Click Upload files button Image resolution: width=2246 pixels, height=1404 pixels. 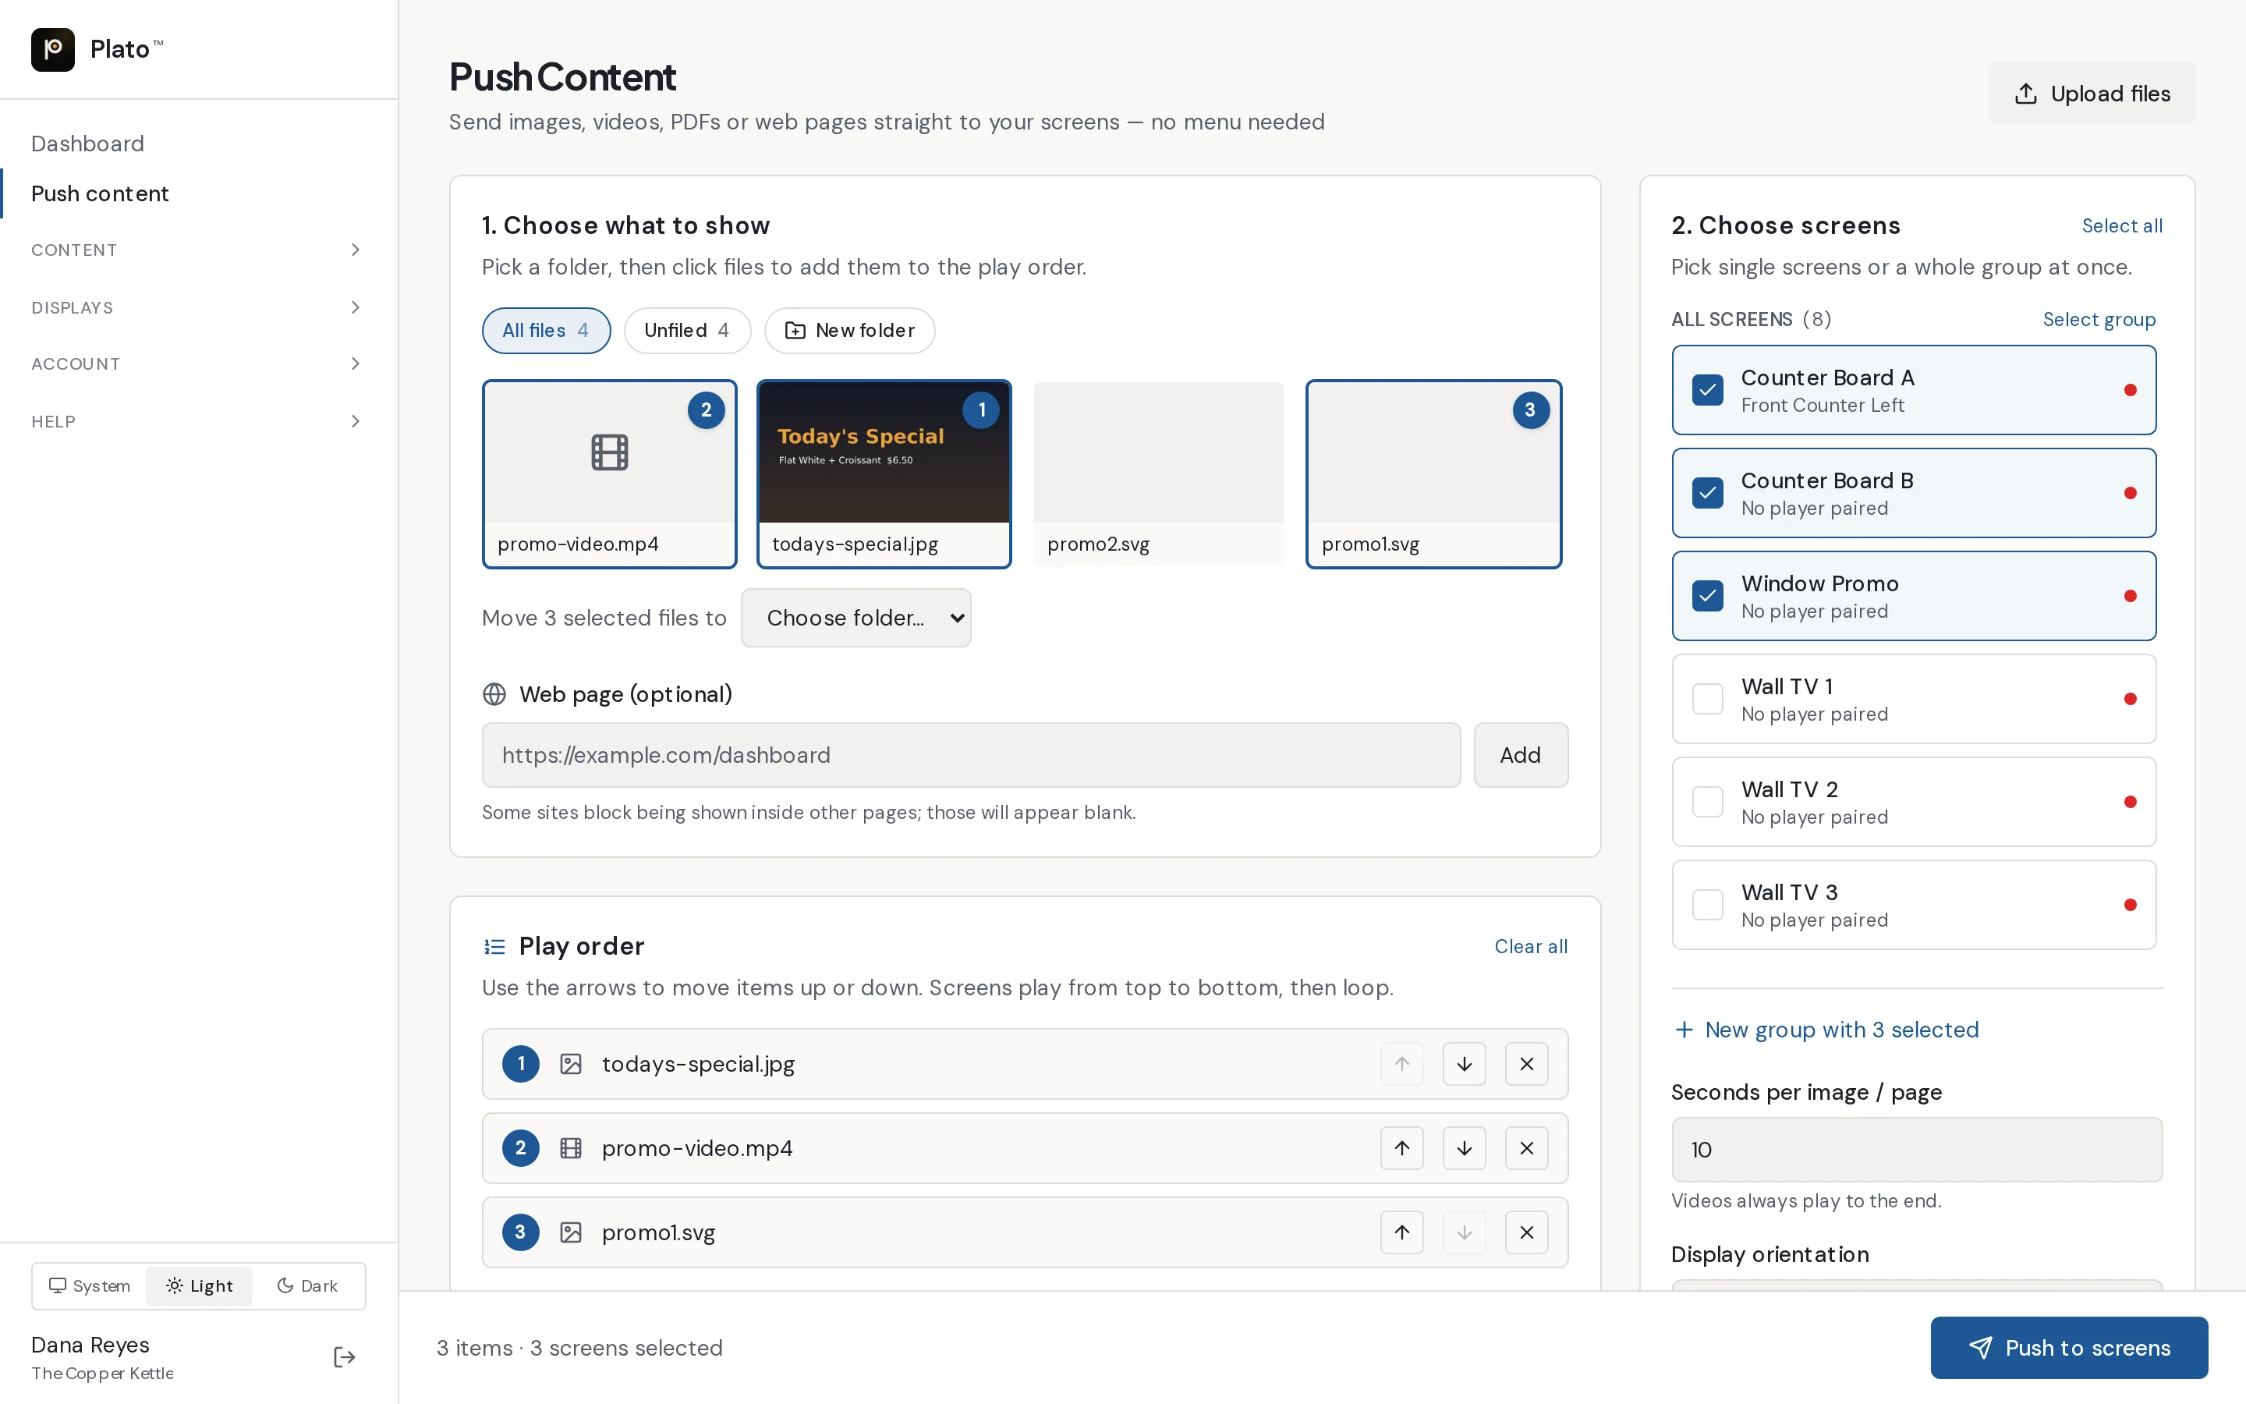[x=2092, y=94]
